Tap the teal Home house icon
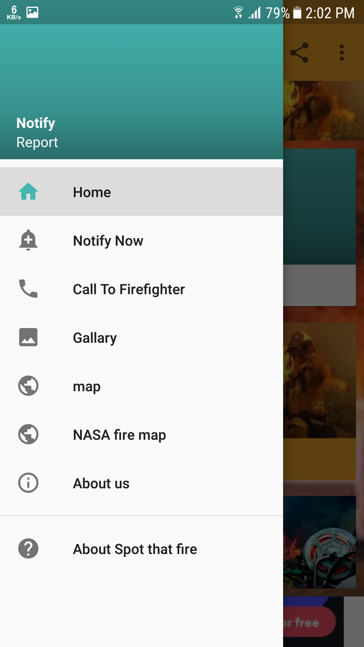Viewport: 364px width, 647px height. point(28,192)
